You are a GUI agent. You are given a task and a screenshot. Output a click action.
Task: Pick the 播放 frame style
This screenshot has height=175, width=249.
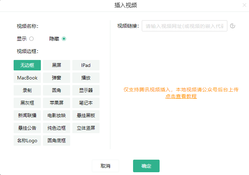[86, 78]
